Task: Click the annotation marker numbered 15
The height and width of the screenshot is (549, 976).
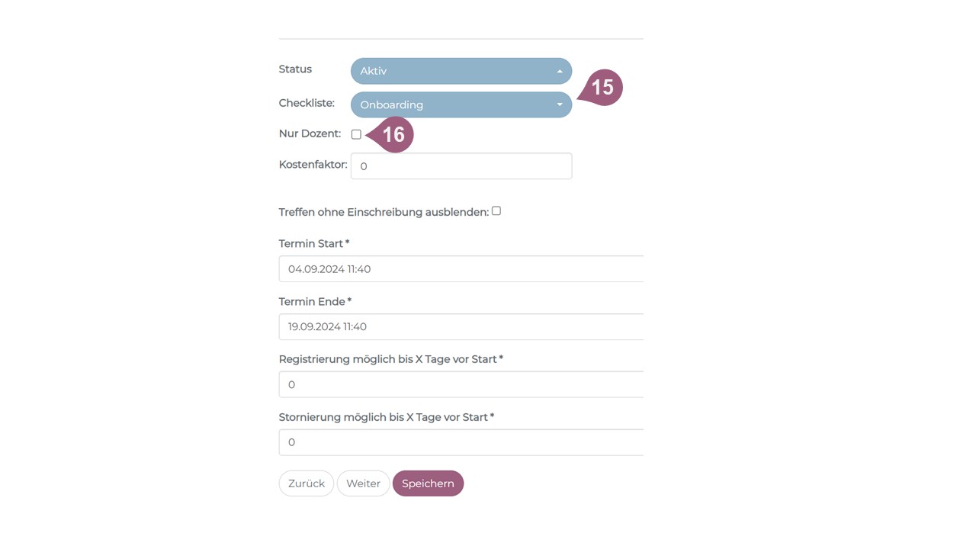Action: tap(602, 88)
